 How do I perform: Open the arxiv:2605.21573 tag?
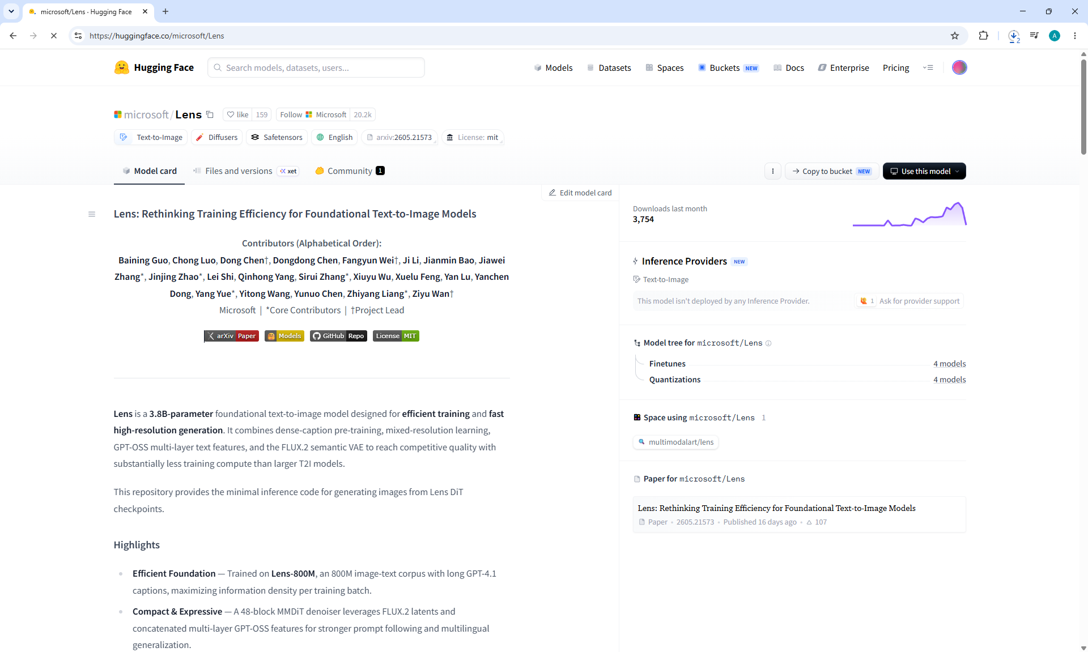coord(399,137)
